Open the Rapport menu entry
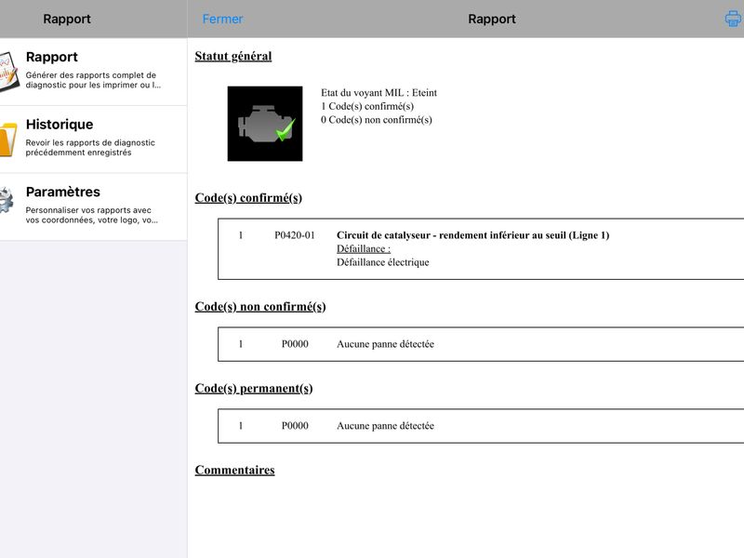The height and width of the screenshot is (558, 744). point(94,72)
